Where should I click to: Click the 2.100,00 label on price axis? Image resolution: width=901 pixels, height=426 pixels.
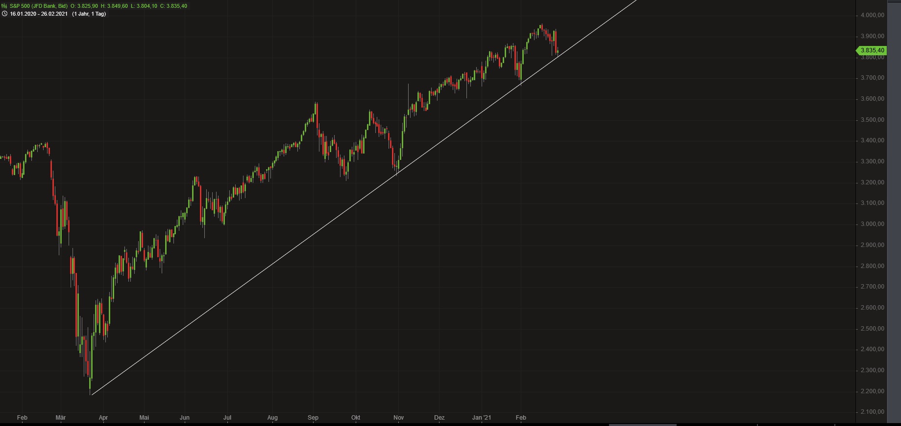(x=873, y=412)
